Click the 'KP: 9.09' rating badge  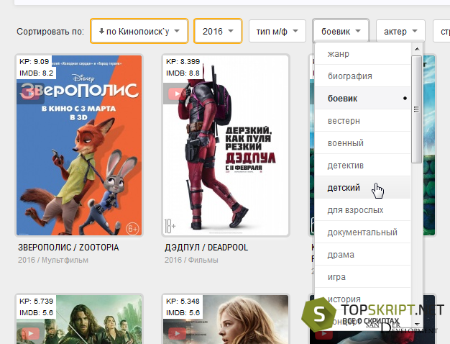pos(35,61)
